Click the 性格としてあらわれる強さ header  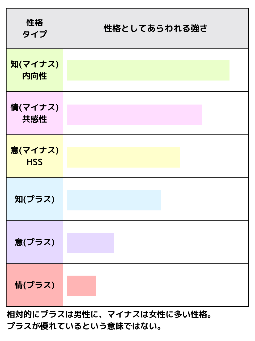click(156, 29)
